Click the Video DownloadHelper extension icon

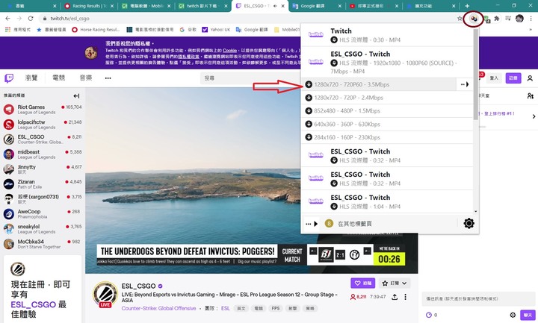point(474,19)
